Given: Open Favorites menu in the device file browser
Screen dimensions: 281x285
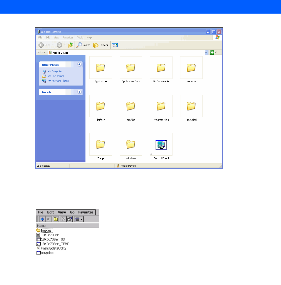Looking at the screenshot, I should 86,212.
